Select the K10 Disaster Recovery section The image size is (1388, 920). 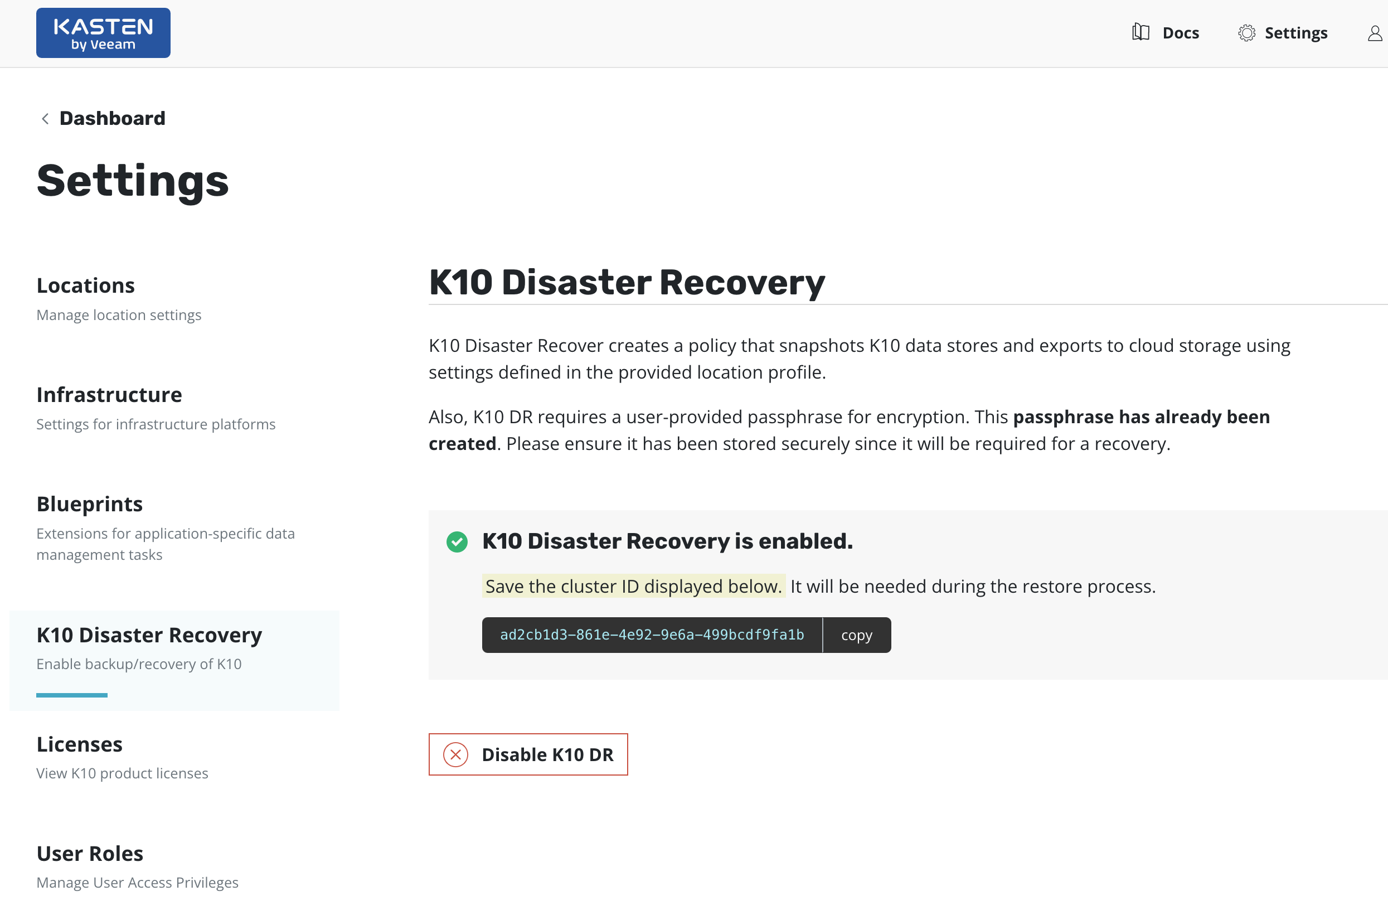point(149,635)
